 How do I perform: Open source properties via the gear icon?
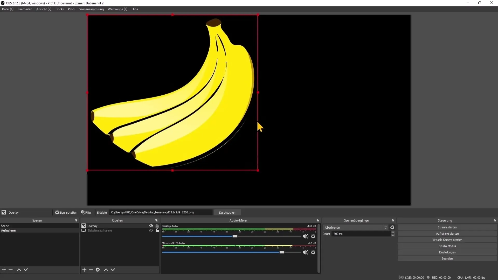(x=98, y=270)
